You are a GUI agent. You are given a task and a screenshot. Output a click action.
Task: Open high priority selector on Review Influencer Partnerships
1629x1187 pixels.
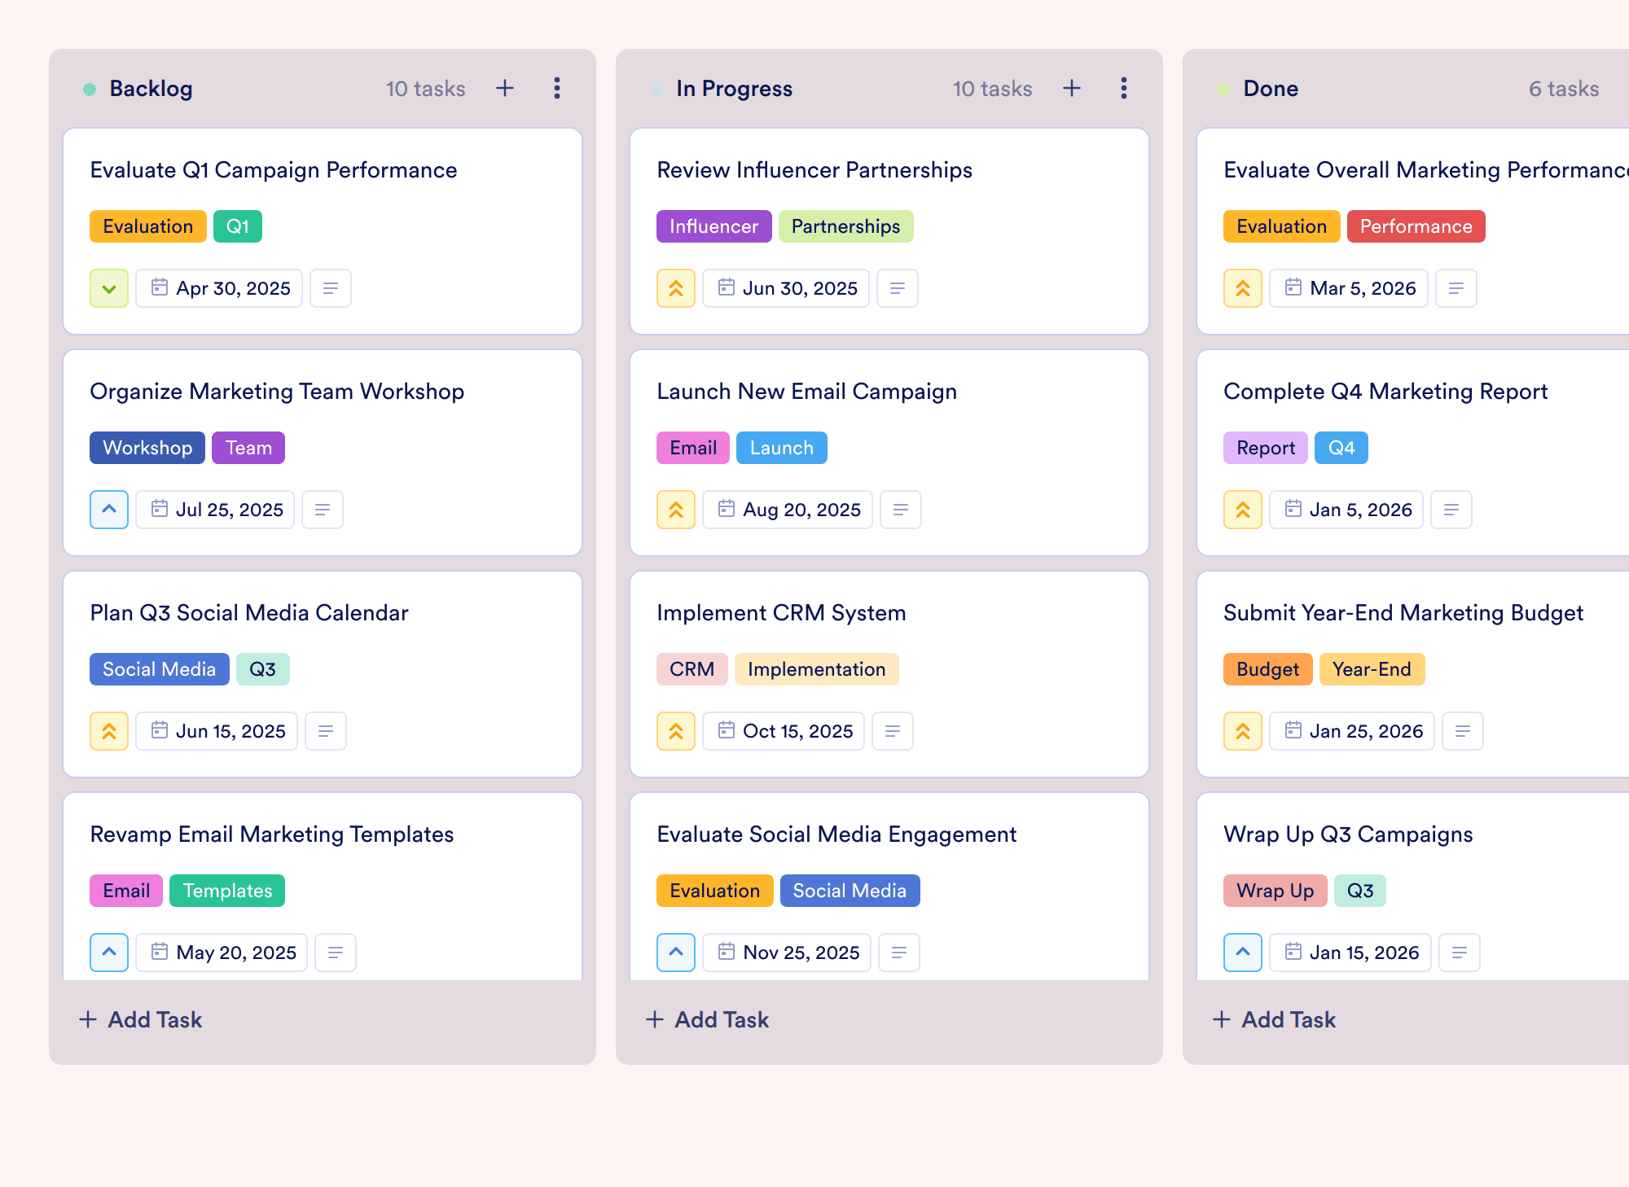tap(676, 288)
